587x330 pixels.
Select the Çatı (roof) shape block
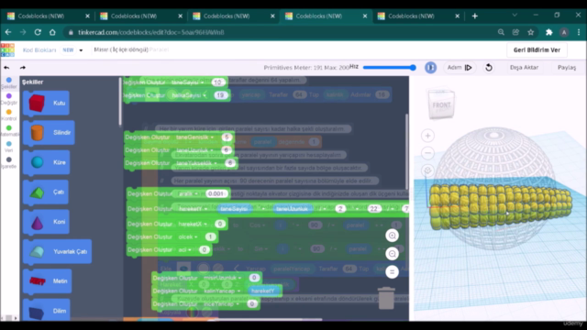[46, 192]
